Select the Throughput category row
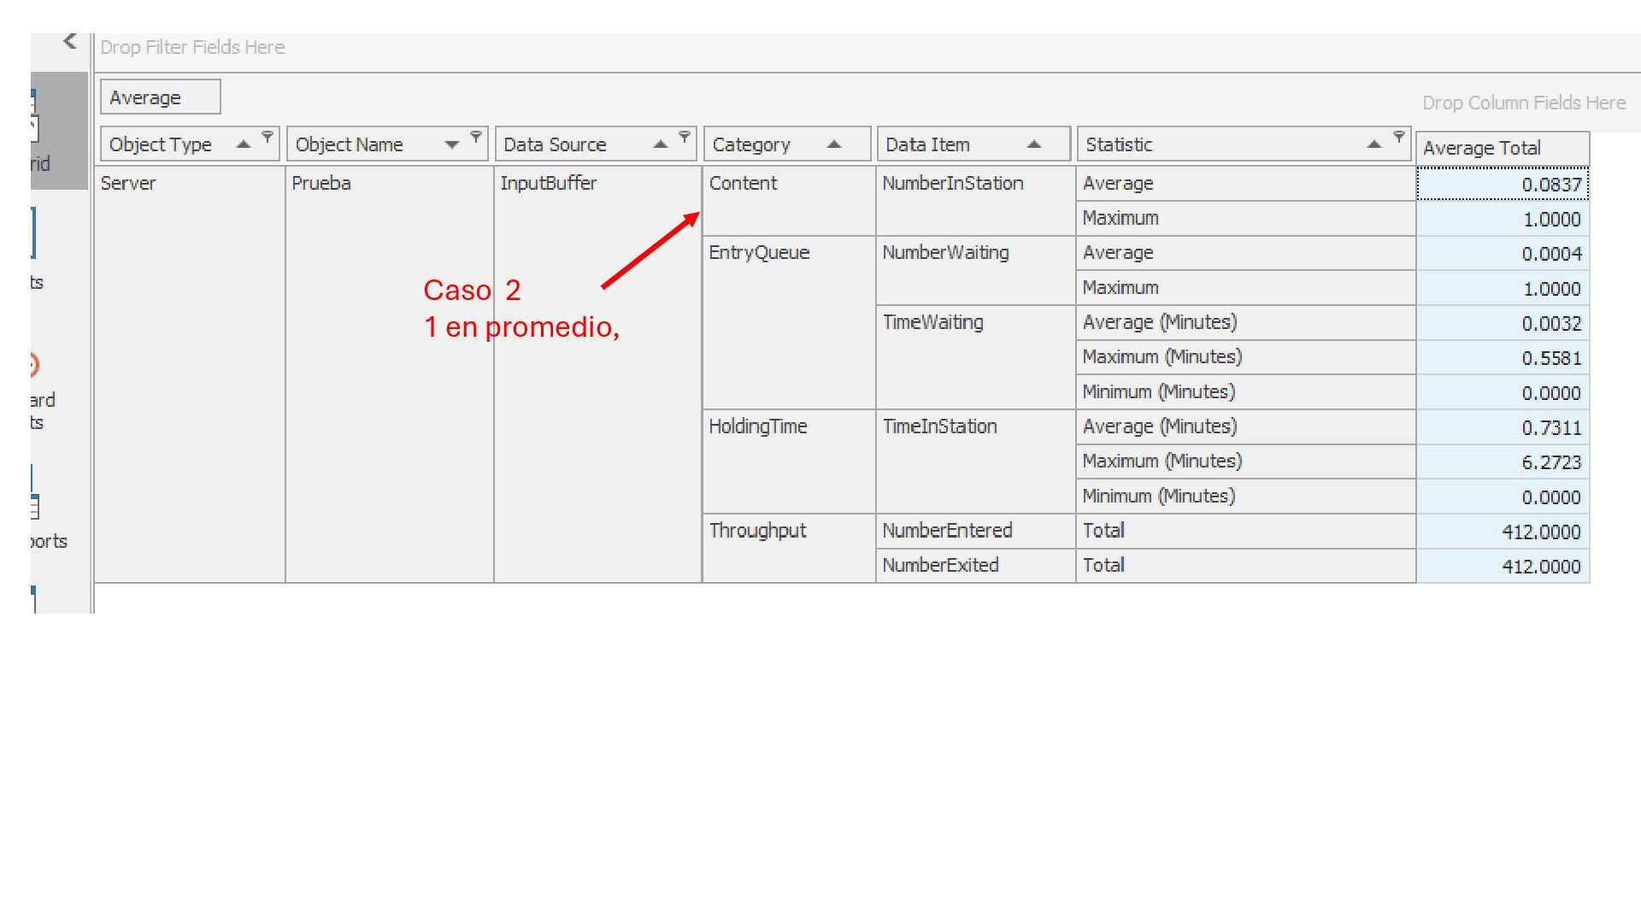The height and width of the screenshot is (923, 1641). 757,531
